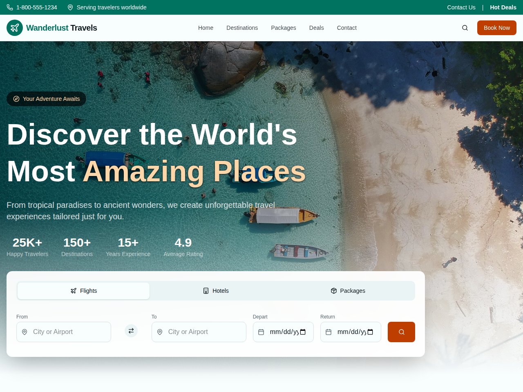The height and width of the screenshot is (392, 523).
Task: Click the 1-800-555-1234 phone number
Action: [x=37, y=7]
